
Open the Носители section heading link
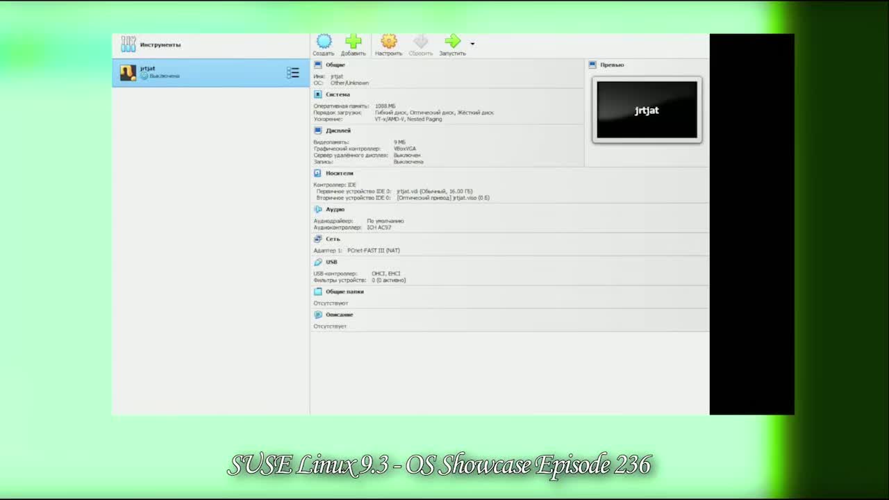pos(340,173)
